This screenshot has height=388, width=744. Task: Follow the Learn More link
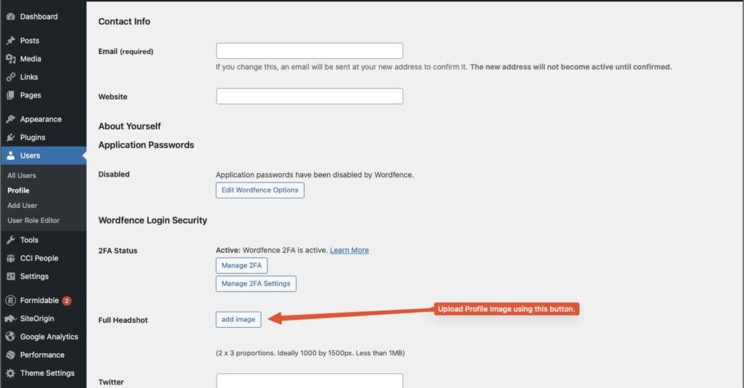(x=349, y=250)
